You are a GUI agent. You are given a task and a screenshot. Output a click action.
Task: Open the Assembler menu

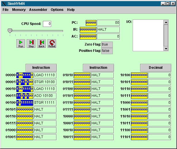coord(38,10)
